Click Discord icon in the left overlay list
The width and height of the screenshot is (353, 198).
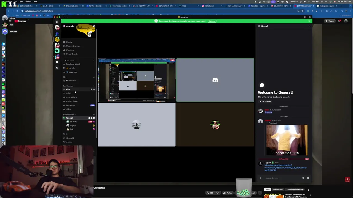(x=5, y=31)
